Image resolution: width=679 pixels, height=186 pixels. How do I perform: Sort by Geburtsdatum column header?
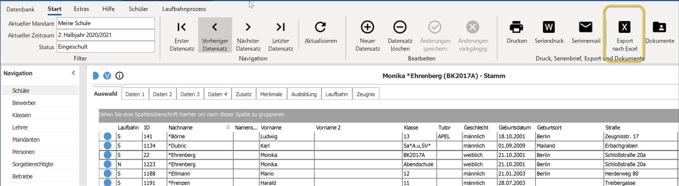[x=516, y=128]
